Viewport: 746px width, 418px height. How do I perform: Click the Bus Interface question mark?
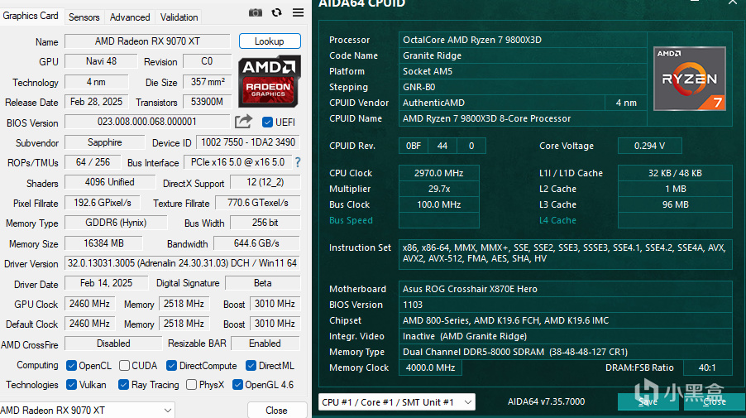tap(298, 162)
